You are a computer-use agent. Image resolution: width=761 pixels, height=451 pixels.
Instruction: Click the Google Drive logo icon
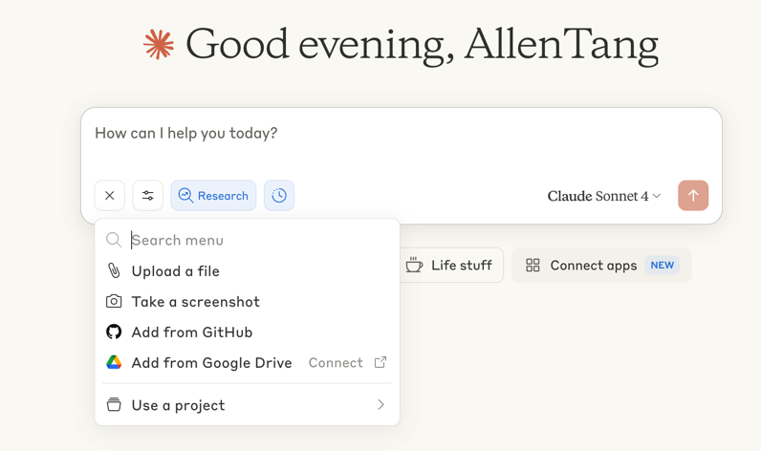(114, 362)
